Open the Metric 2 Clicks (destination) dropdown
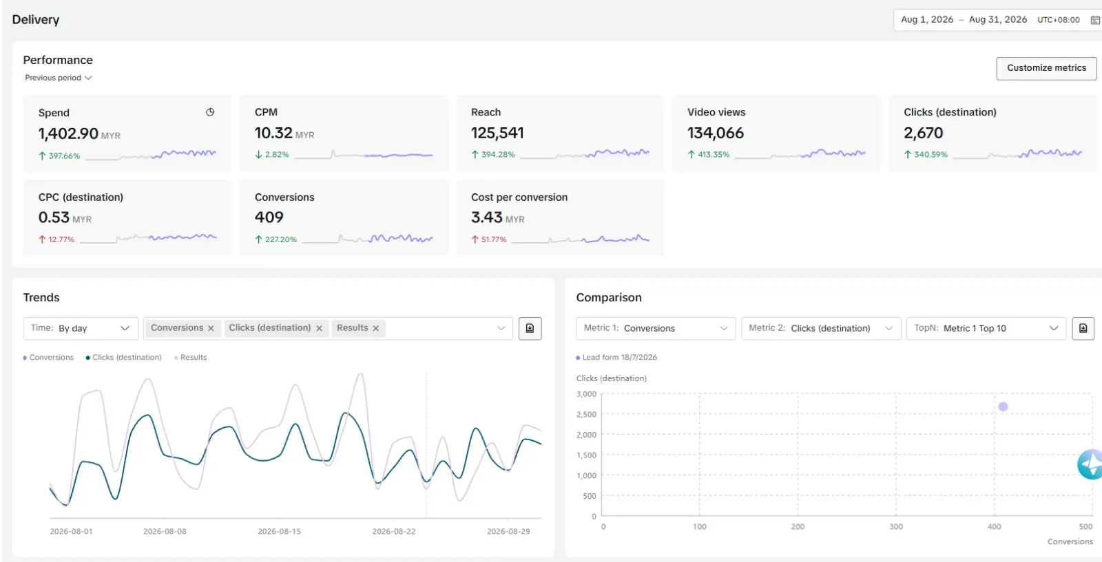 coord(821,328)
